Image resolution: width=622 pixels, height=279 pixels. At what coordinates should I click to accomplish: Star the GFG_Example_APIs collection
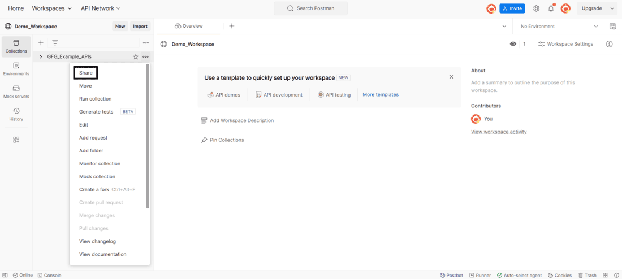pos(136,56)
